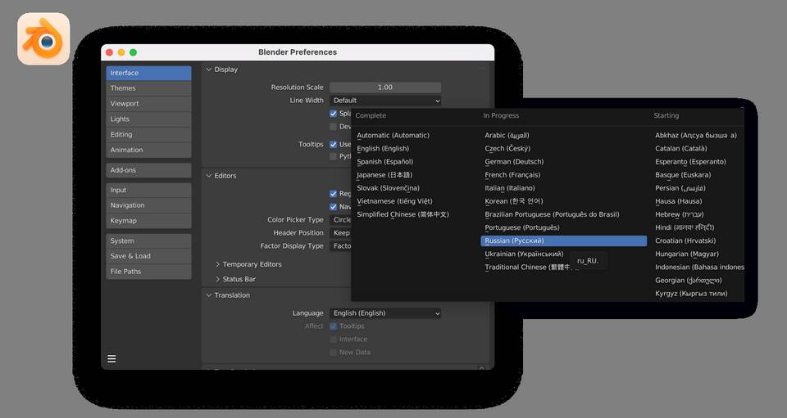Open the Add-ons preferences tab
Image resolution: width=787 pixels, height=418 pixels.
[148, 170]
